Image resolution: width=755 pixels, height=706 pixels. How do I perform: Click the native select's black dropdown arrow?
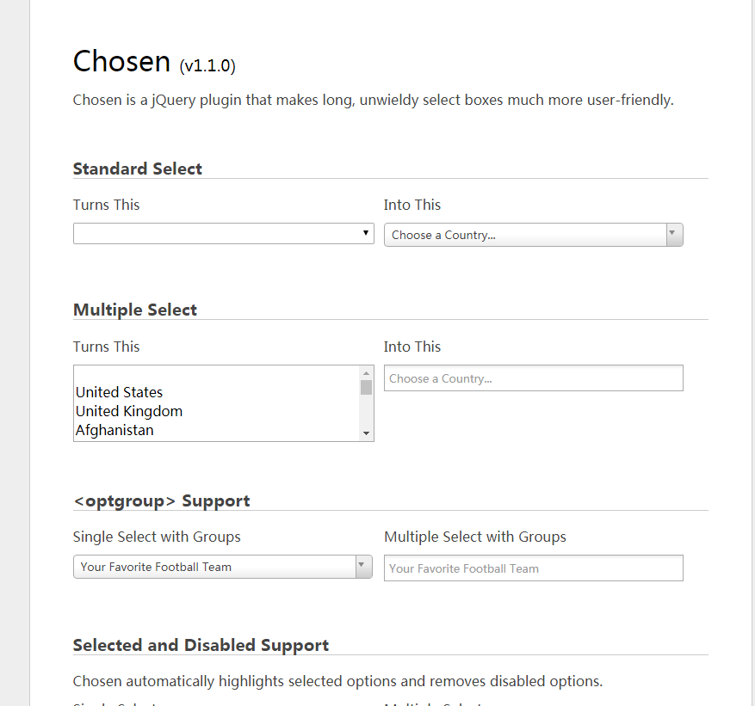[366, 233]
